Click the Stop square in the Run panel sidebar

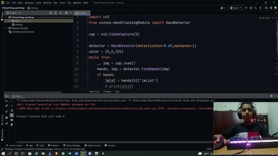click(7, 111)
